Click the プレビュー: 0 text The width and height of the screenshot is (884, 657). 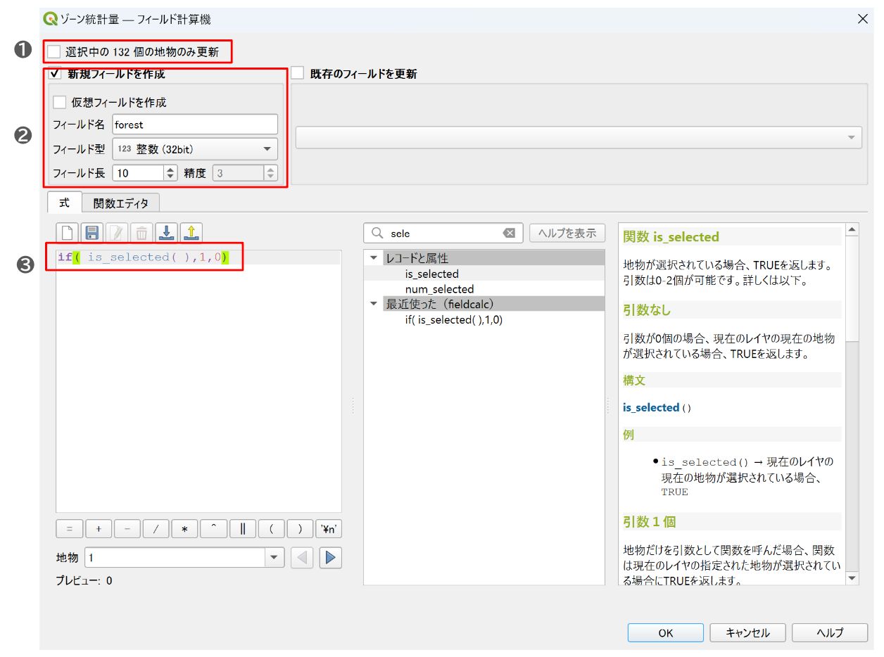(x=84, y=581)
